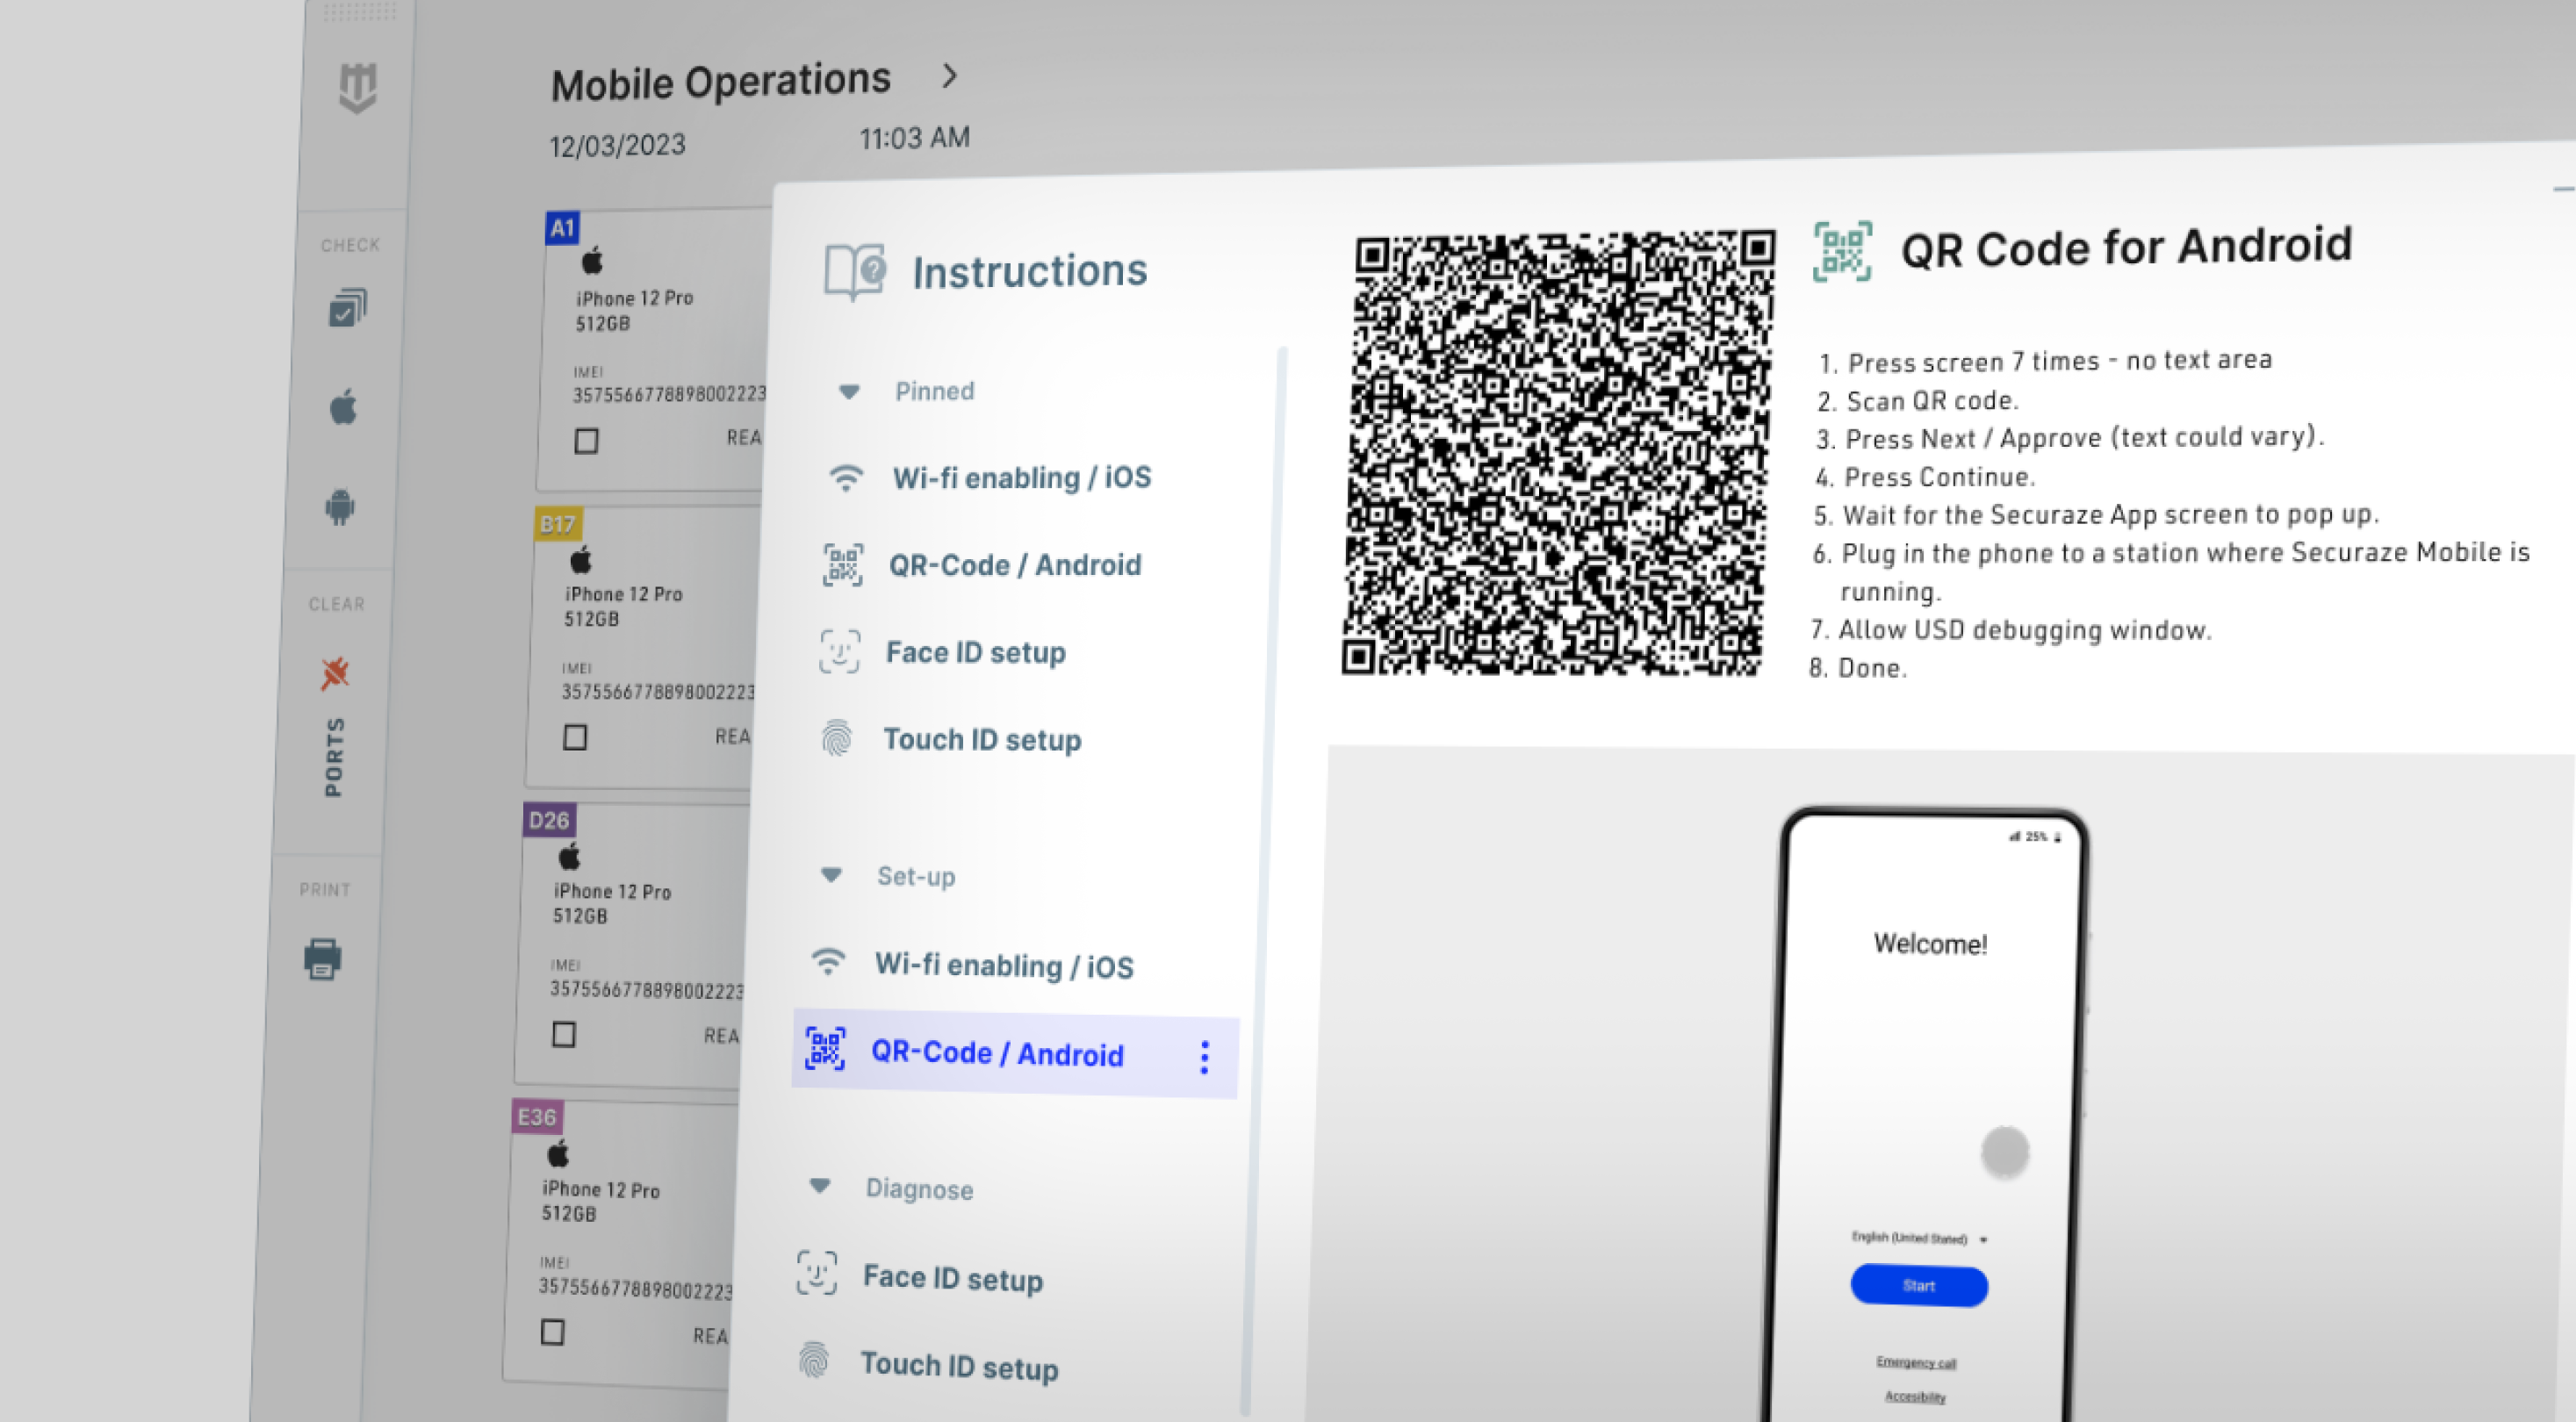Click the Emergency call link on the phone
The width and height of the screenshot is (2576, 1422).
click(x=1916, y=1362)
